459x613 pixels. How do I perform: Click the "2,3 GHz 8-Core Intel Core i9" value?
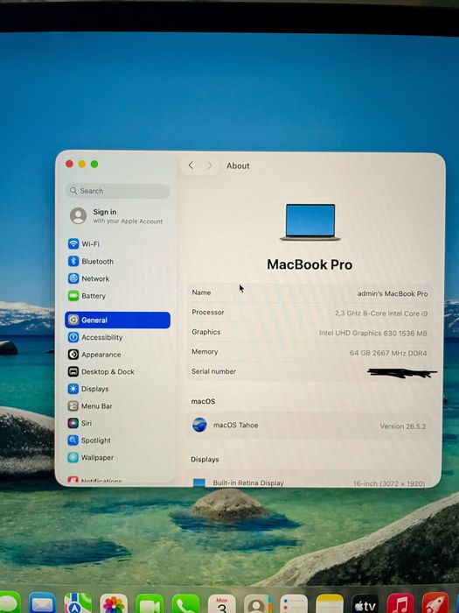pyautogui.click(x=381, y=314)
